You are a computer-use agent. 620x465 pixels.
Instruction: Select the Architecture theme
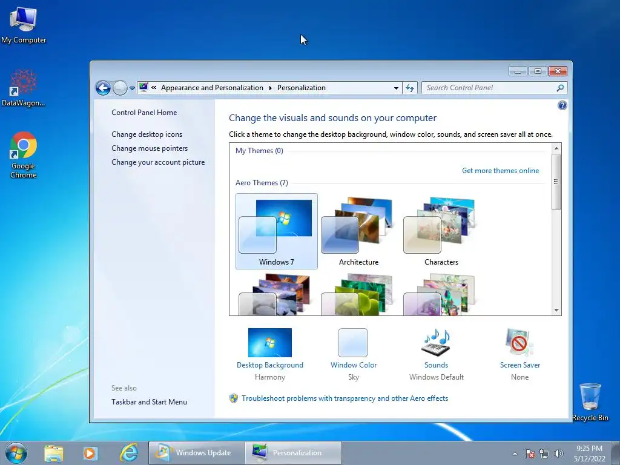pos(358,231)
